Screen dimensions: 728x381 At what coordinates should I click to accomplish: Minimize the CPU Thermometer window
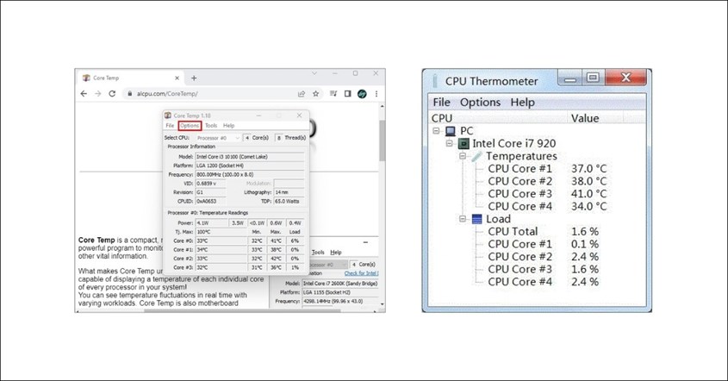tap(569, 78)
